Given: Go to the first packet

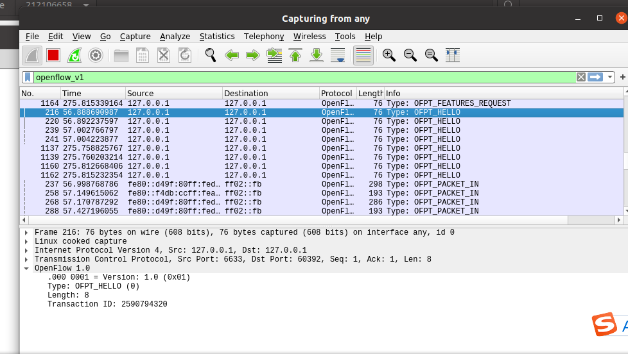Looking at the screenshot, I should tap(295, 55).
